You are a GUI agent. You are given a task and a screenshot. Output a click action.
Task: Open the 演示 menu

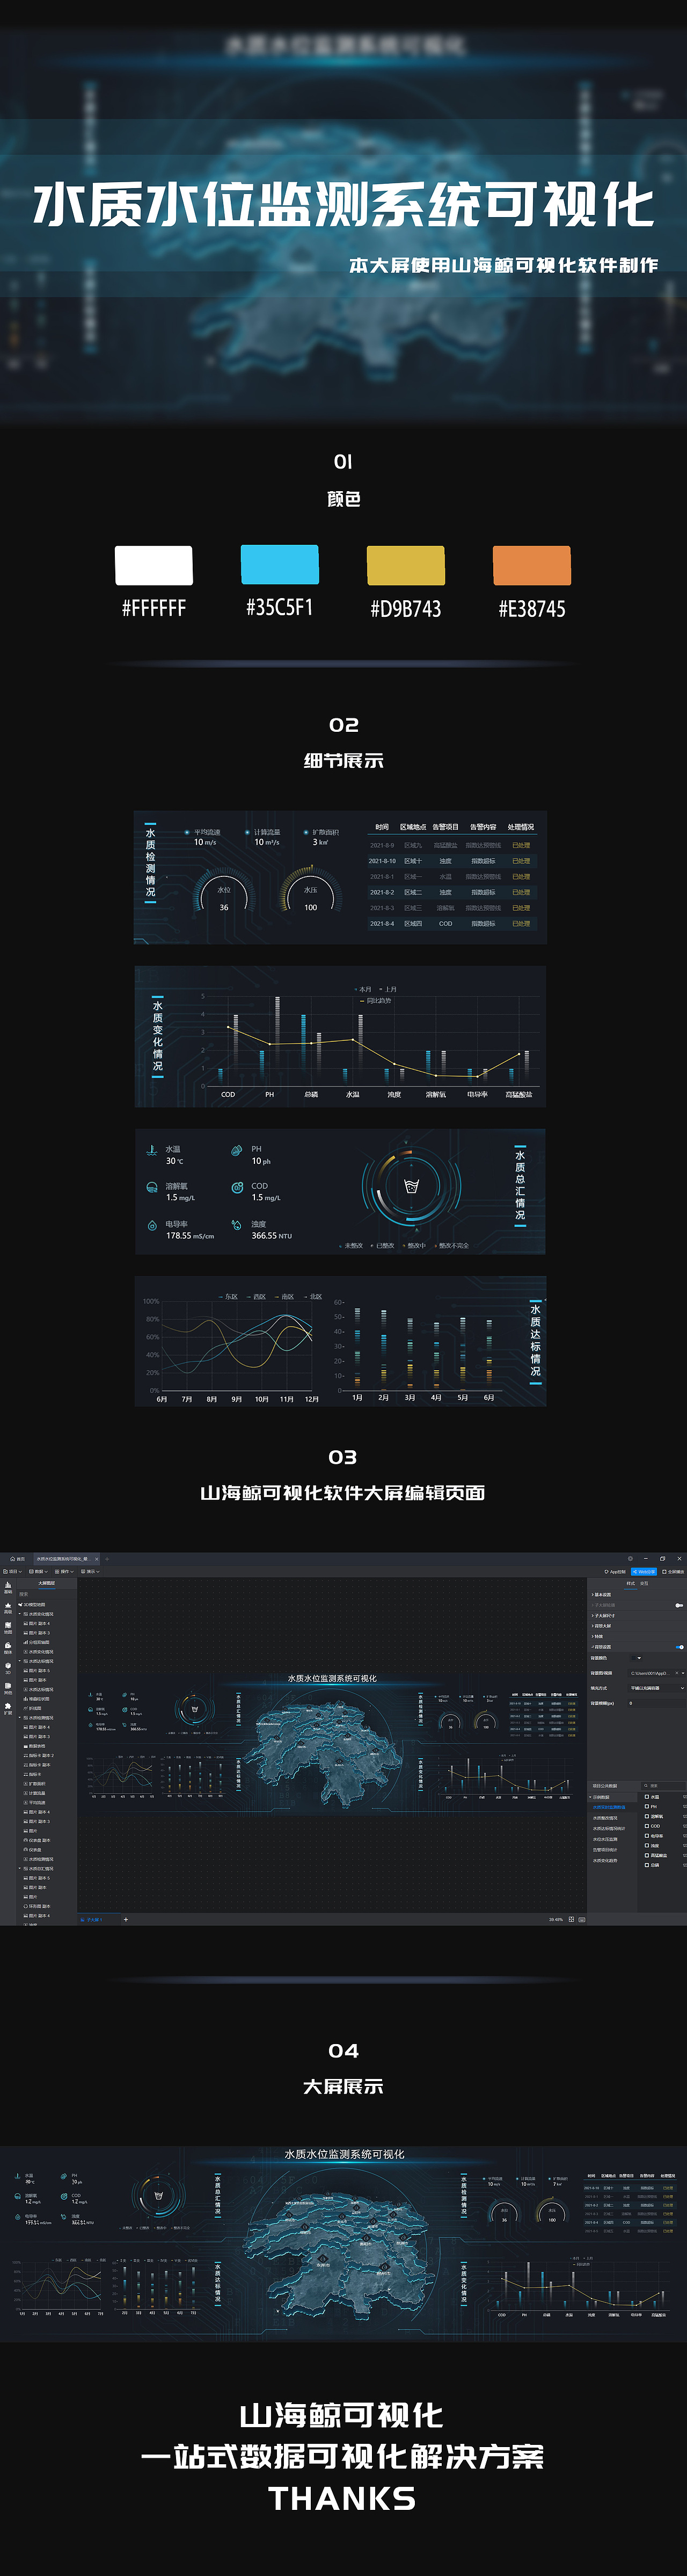coord(91,1572)
